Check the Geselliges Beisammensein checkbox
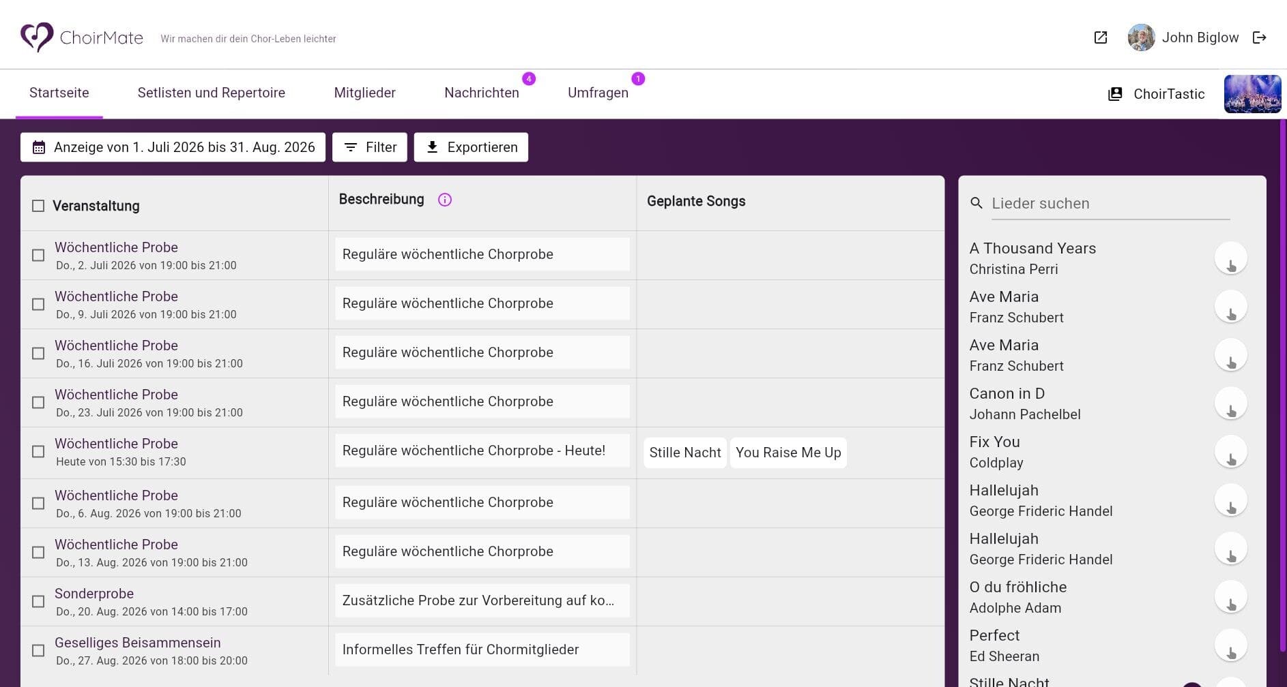Viewport: 1287px width, 687px height. click(38, 650)
